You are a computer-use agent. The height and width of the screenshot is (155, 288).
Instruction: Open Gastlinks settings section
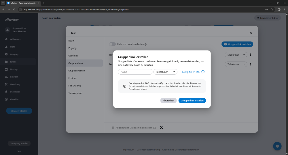click(x=84, y=56)
